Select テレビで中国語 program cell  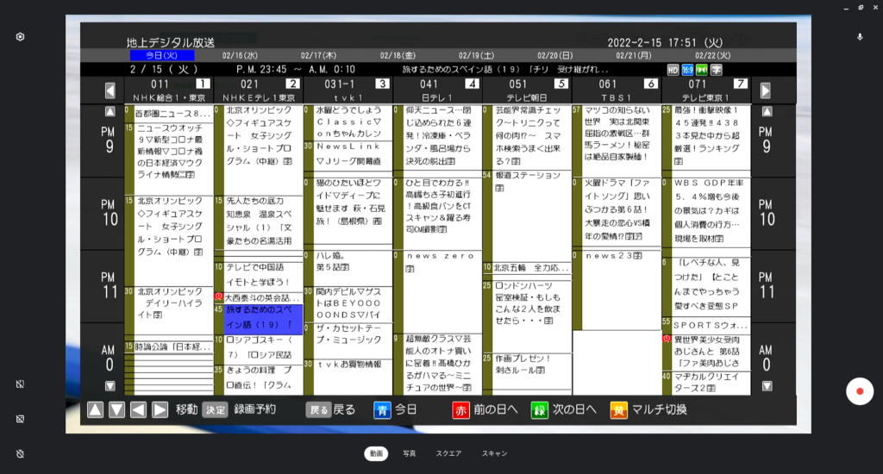click(x=259, y=275)
